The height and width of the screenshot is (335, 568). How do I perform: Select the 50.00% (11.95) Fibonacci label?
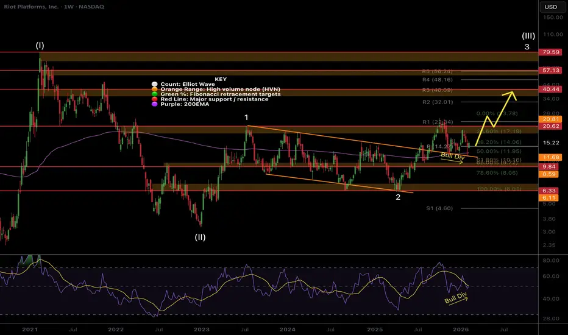click(x=499, y=152)
